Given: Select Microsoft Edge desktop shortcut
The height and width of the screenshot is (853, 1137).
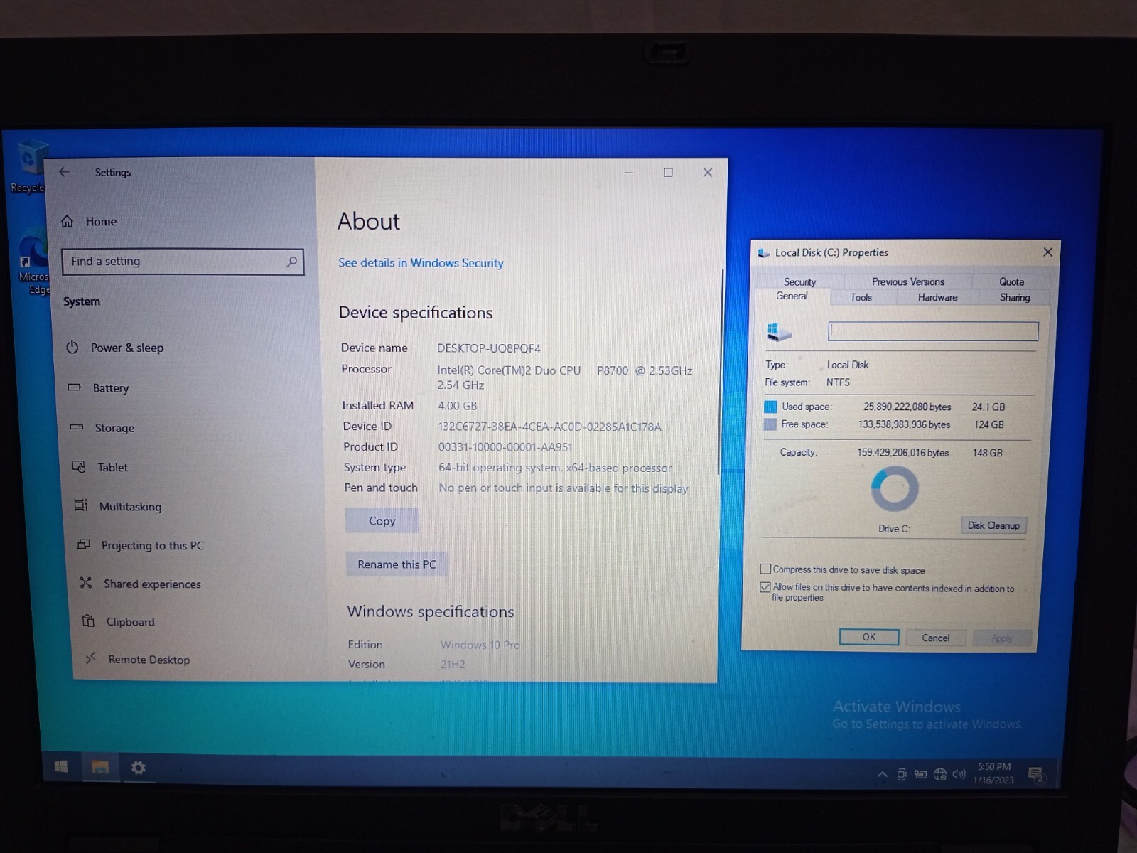Looking at the screenshot, I should coord(33,263).
